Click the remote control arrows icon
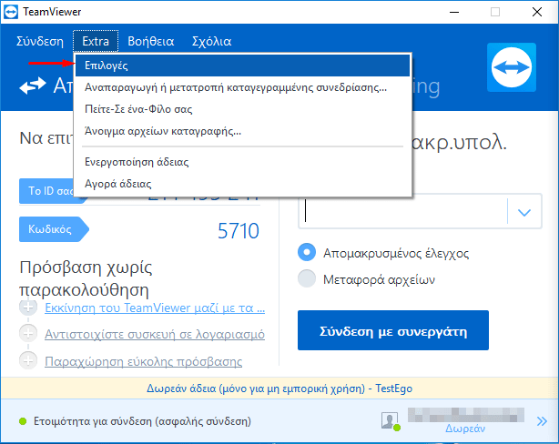Viewport: 559px width, 444px height. (33, 86)
